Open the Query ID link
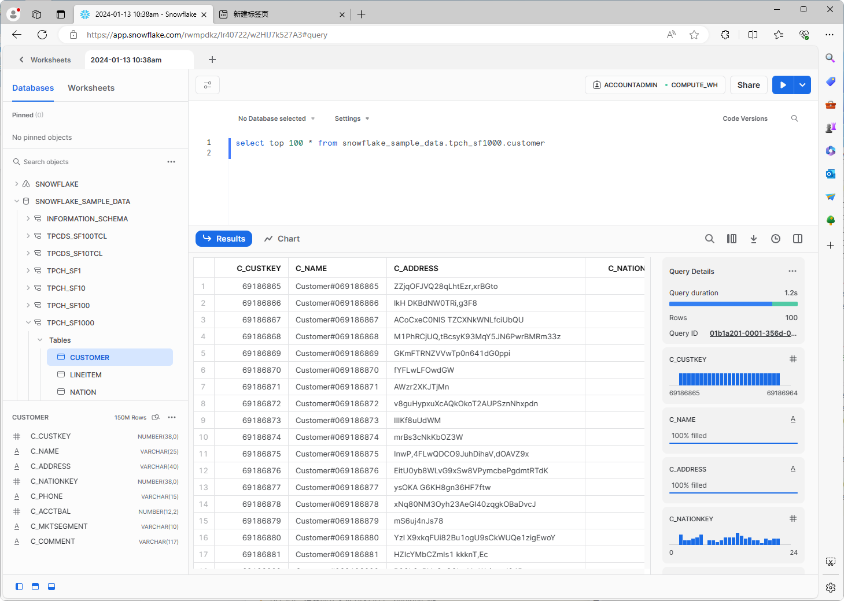The width and height of the screenshot is (844, 601). point(753,333)
